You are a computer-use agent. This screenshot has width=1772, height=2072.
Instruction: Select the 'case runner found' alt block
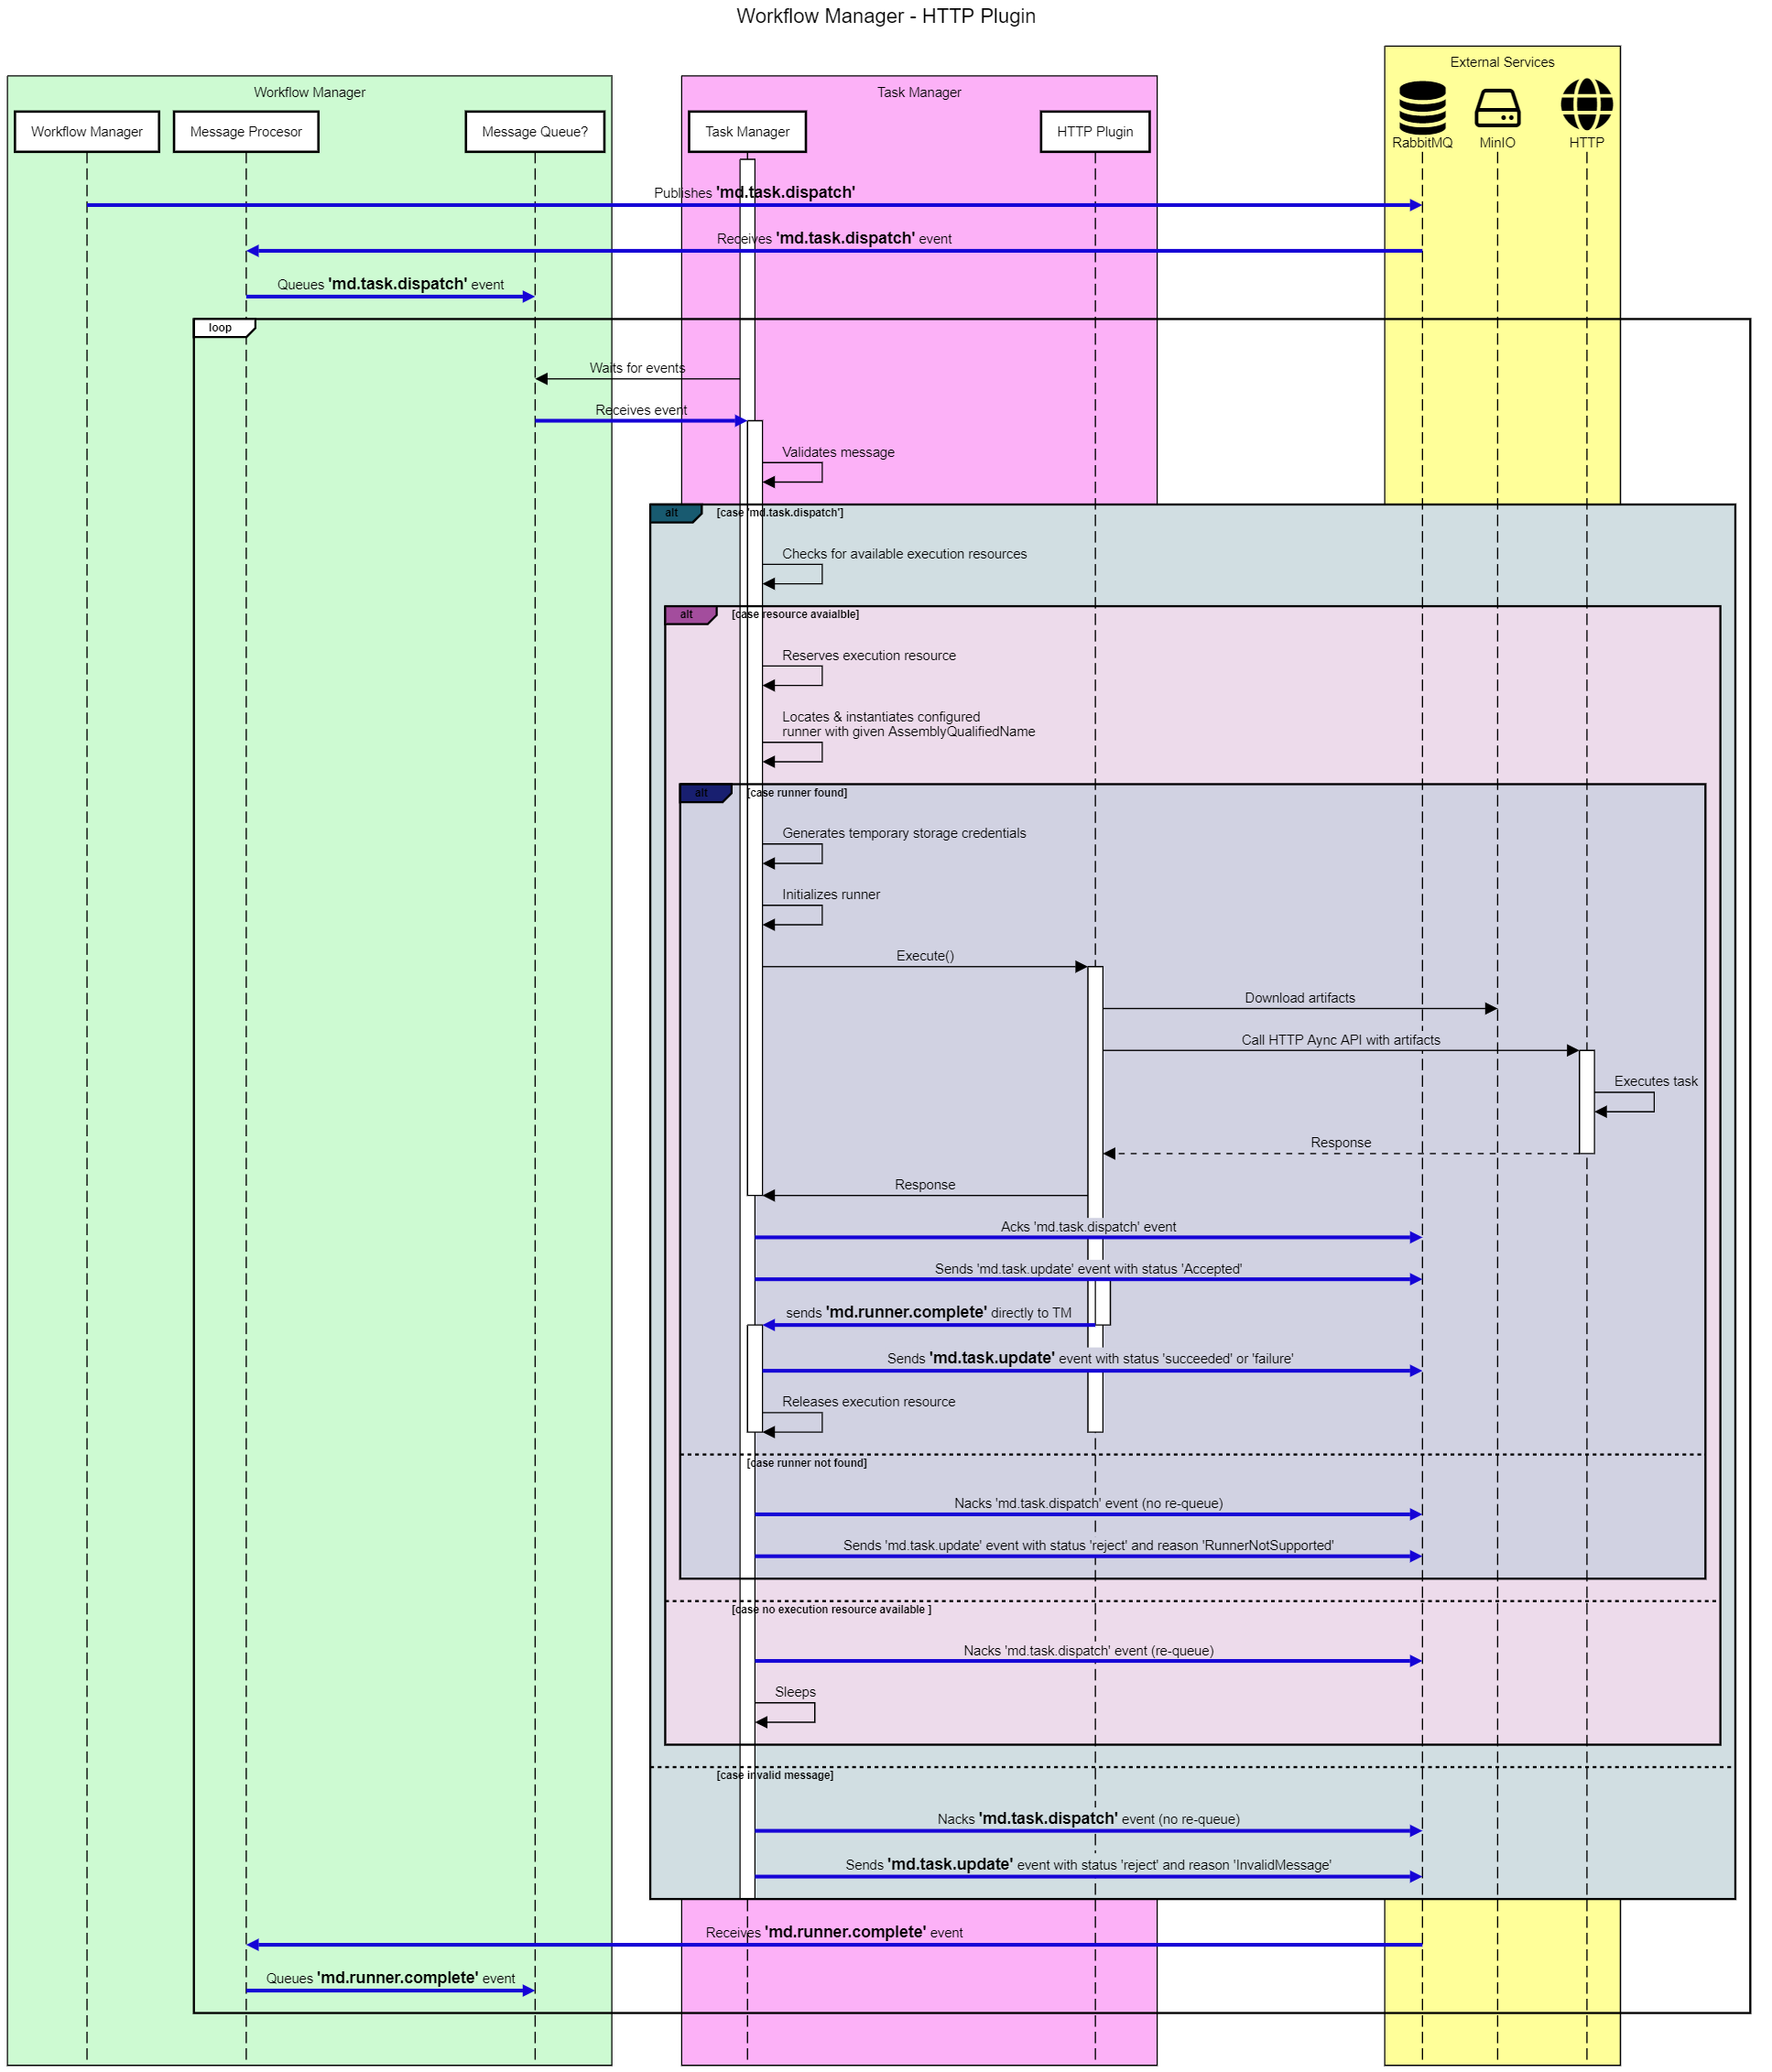[x=703, y=792]
